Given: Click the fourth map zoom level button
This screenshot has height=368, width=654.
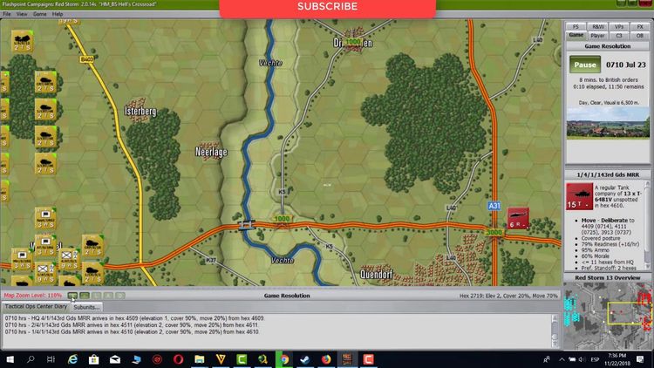Looking at the screenshot, I should [x=108, y=296].
